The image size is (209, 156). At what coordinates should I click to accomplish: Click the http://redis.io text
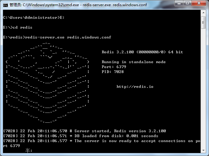pyautogui.click(x=135, y=87)
